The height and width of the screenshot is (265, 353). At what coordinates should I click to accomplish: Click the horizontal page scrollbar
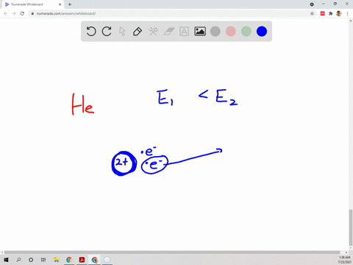click(x=172, y=252)
